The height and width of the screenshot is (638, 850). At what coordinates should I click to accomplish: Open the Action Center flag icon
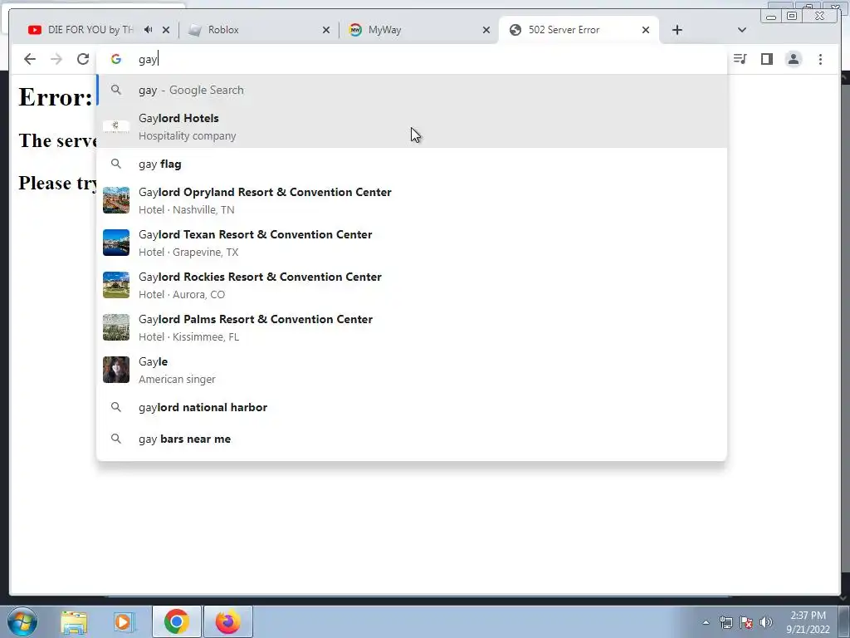click(x=746, y=622)
